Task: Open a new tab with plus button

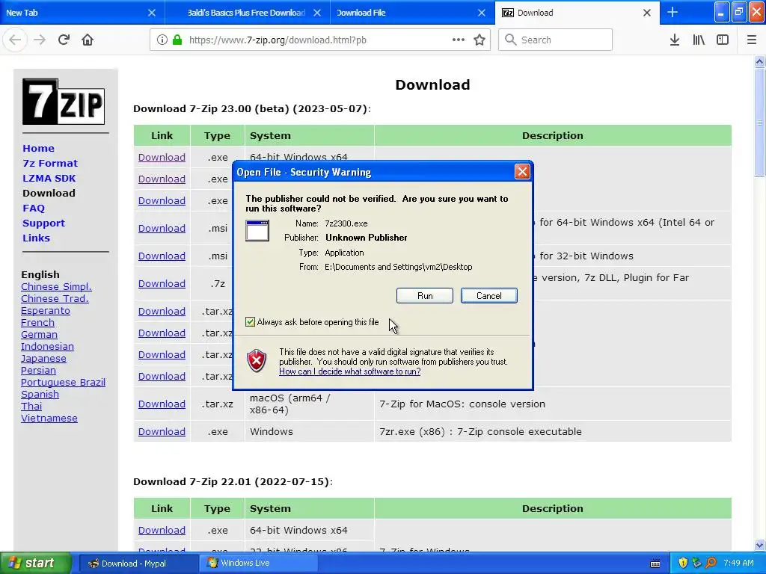Action: click(x=672, y=12)
